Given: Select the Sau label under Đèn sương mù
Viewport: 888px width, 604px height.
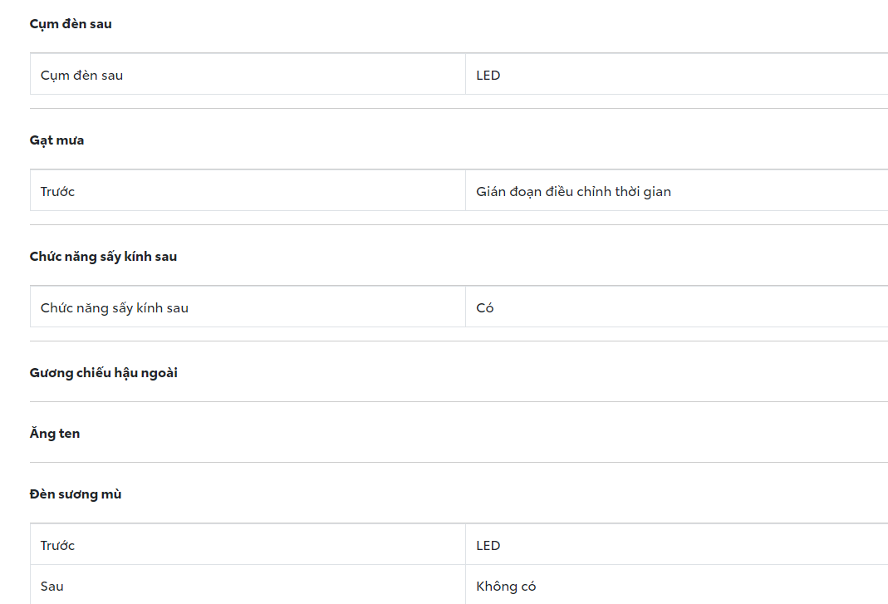Looking at the screenshot, I should 52,587.
